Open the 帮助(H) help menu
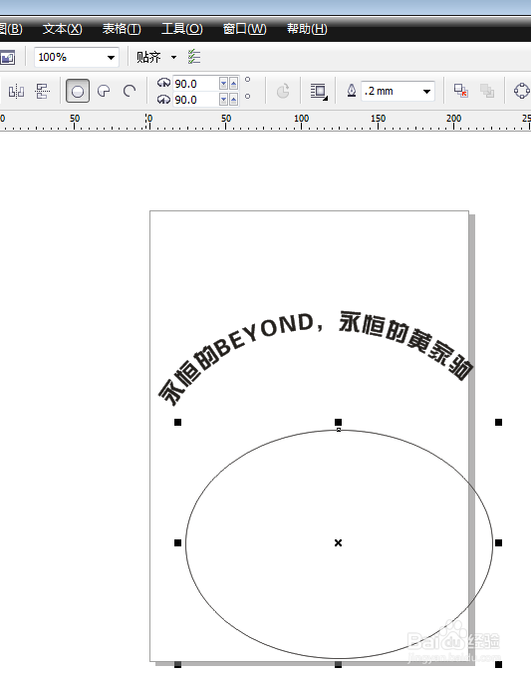The height and width of the screenshot is (677, 531). point(307,29)
